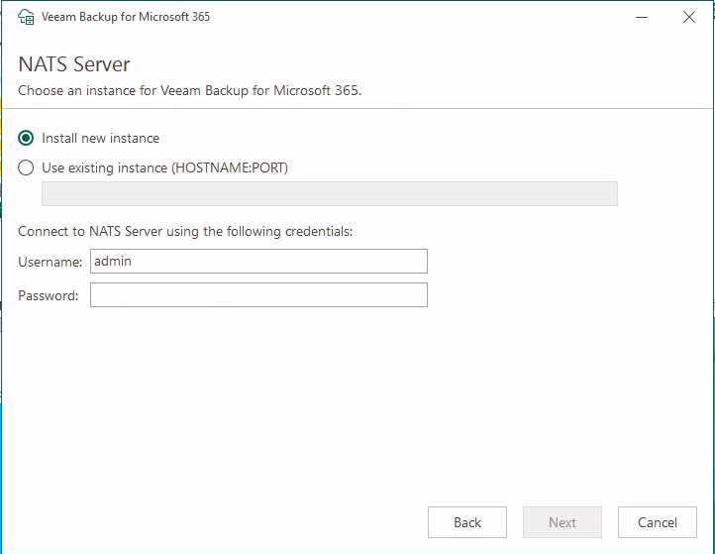
Task: Select the Install new instance radio button
Action: click(27, 138)
